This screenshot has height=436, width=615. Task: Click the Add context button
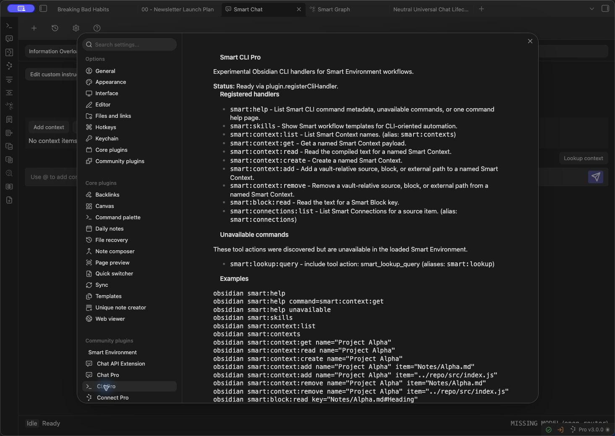49,127
